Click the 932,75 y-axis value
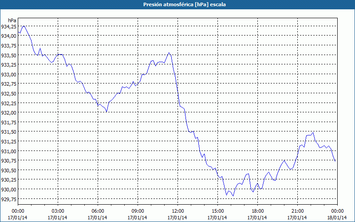 [x=8, y=84]
